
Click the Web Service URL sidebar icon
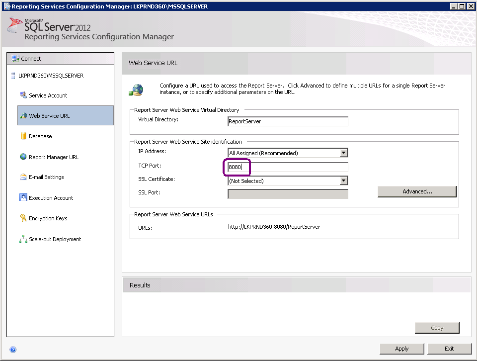coord(23,116)
